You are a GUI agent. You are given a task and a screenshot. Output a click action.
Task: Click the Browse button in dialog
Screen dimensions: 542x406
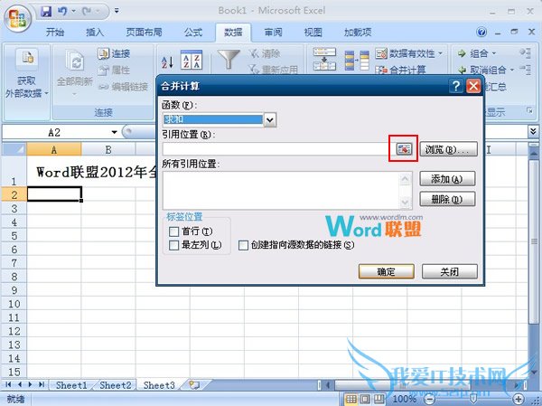449,149
